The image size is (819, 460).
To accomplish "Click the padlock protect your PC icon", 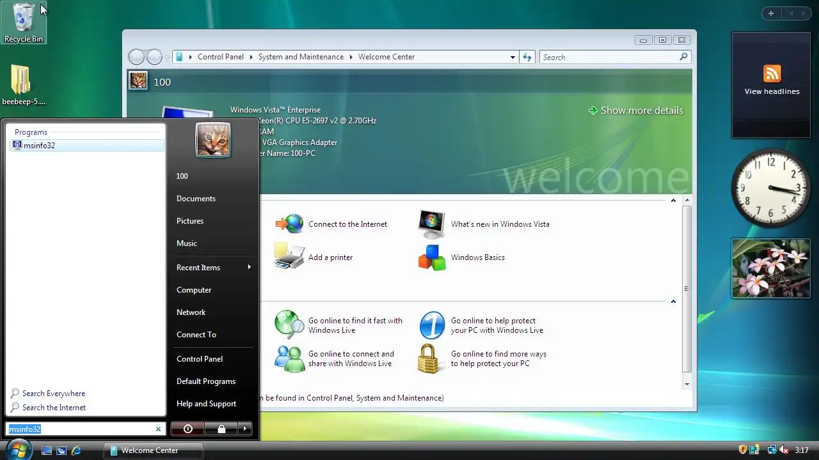I will 429,358.
